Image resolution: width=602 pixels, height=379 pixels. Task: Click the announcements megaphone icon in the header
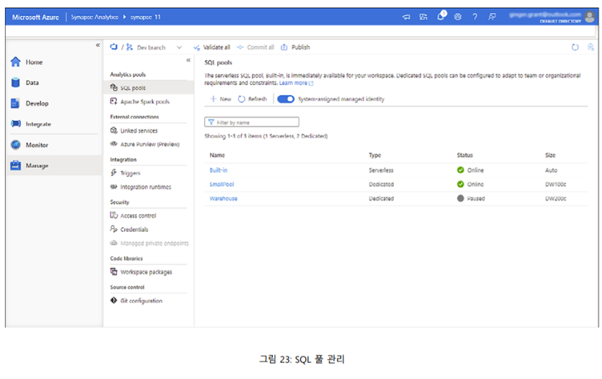406,17
